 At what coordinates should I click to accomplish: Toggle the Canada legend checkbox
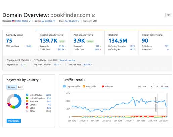27,104
